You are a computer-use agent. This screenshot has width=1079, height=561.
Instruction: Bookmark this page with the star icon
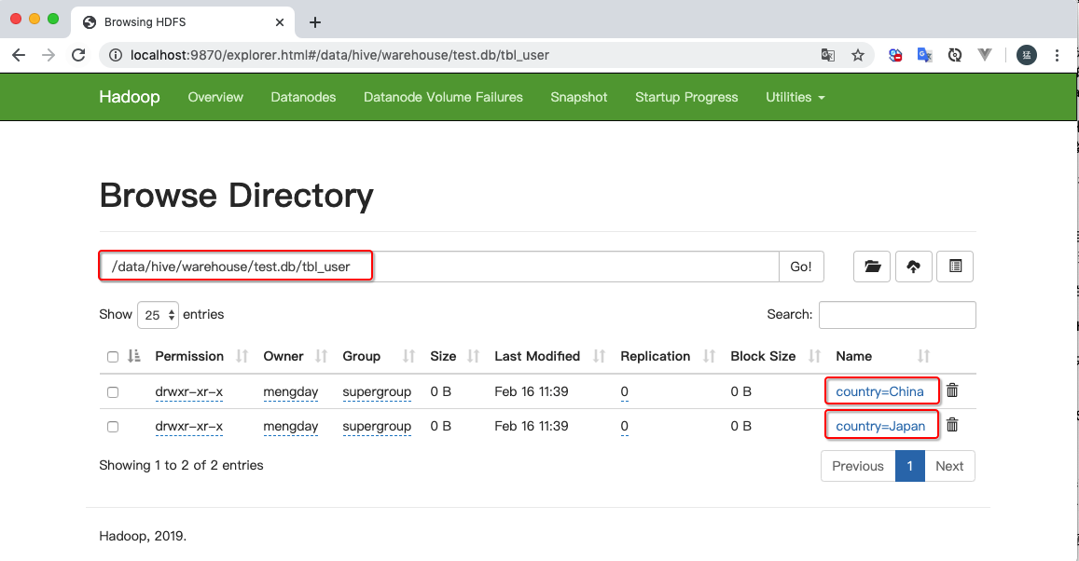pos(857,55)
